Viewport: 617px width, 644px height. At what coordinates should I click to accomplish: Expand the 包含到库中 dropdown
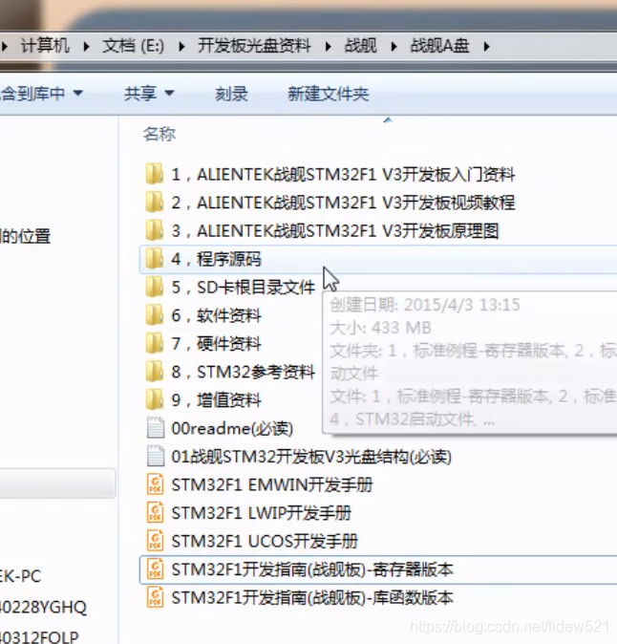[78, 94]
